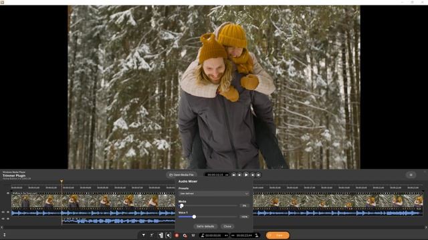This screenshot has width=428, height=240.
Task: Toggle the voice track's right icon
Action: (x=8, y=219)
